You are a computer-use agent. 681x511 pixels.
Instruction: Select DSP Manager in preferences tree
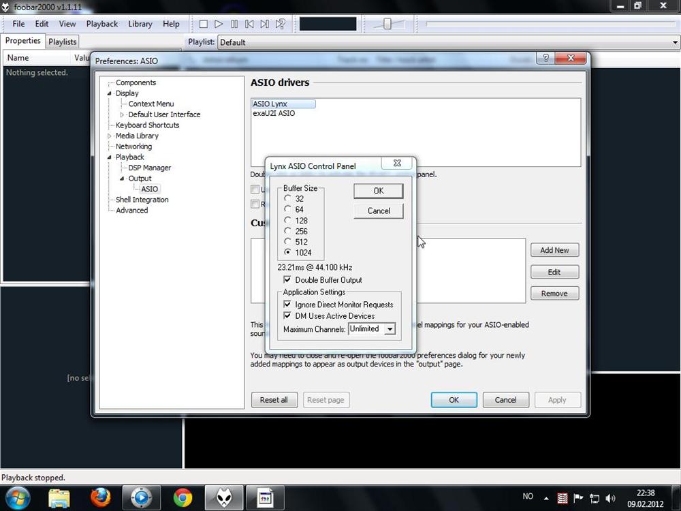[149, 168]
